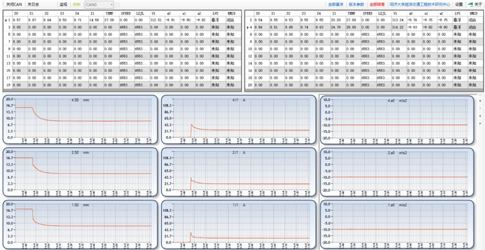The width and height of the screenshot is (485, 250).
Task: Click the 关日志 toolbar button
Action: pos(33,4)
